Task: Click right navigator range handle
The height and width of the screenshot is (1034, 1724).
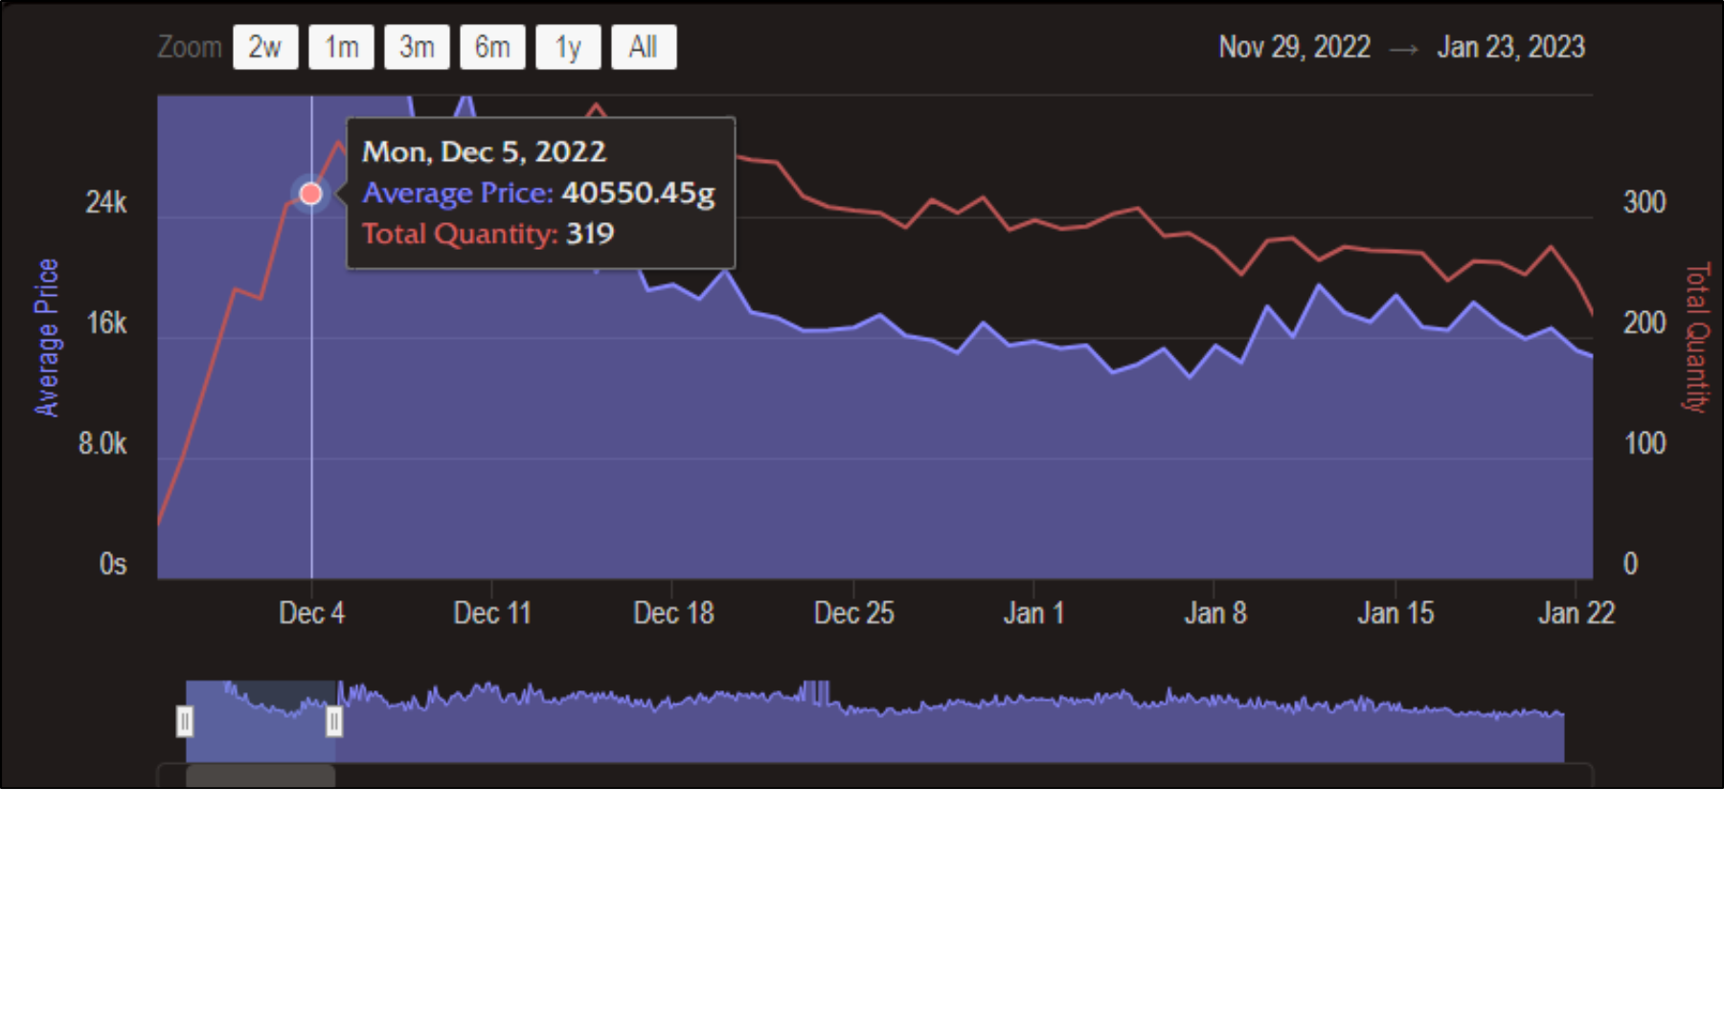Action: pos(334,721)
